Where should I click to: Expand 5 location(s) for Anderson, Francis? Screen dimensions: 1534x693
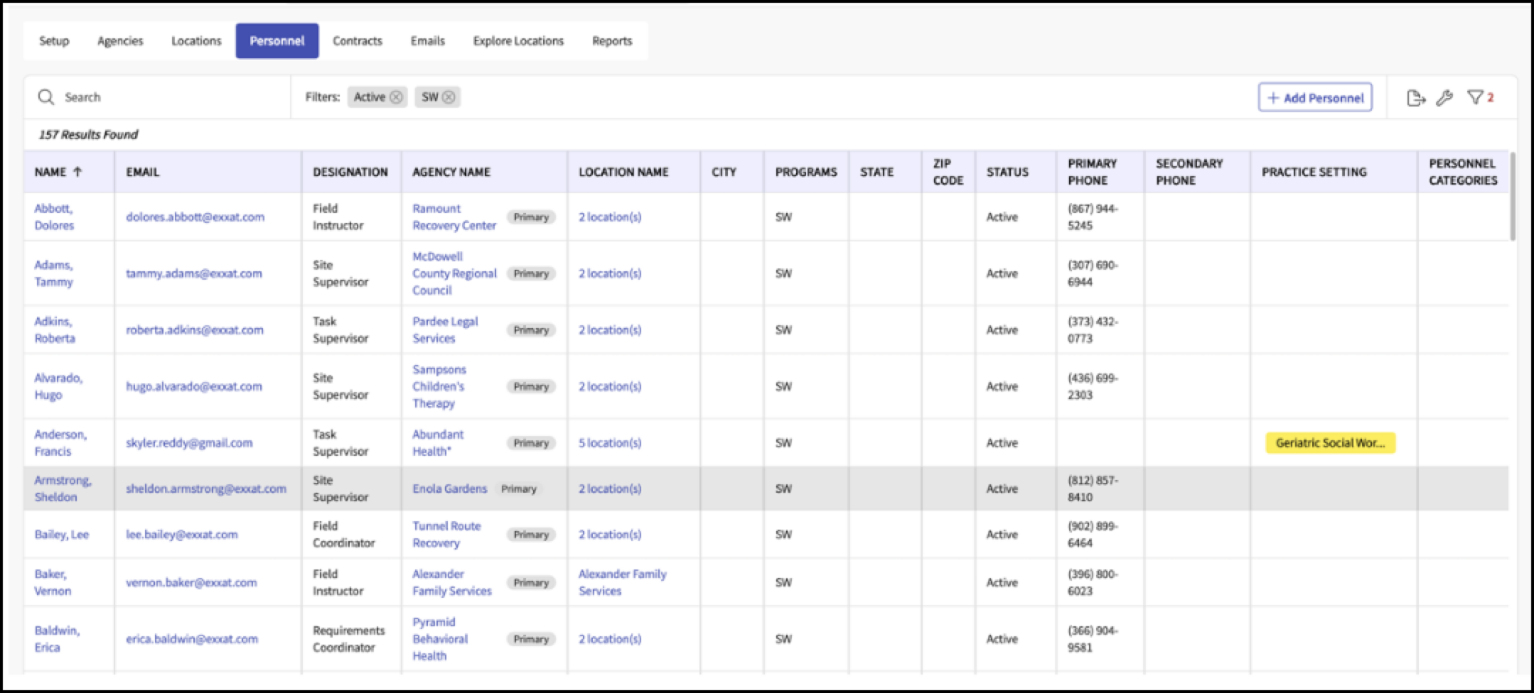tap(610, 443)
